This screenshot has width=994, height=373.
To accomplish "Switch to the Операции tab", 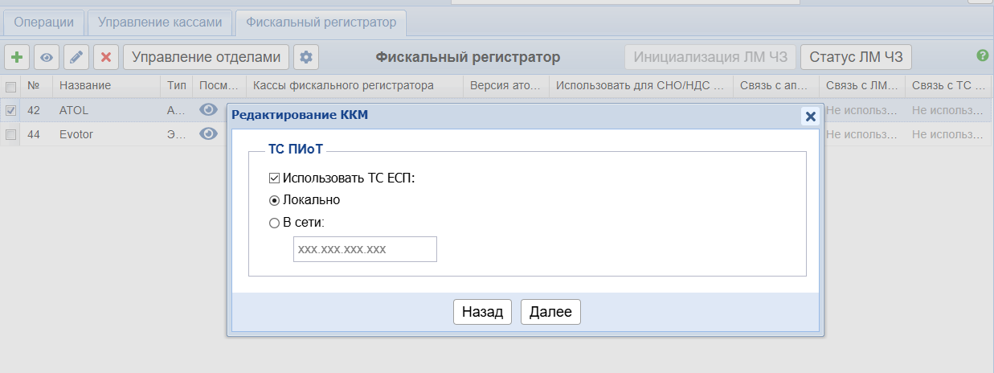I will coord(43,23).
